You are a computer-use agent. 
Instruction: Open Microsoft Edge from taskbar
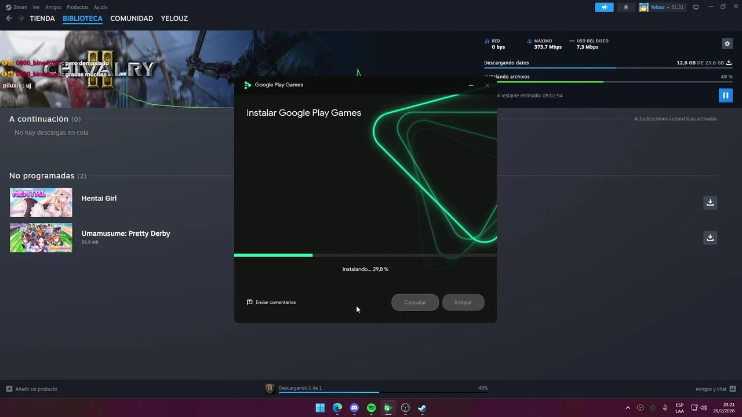337,408
